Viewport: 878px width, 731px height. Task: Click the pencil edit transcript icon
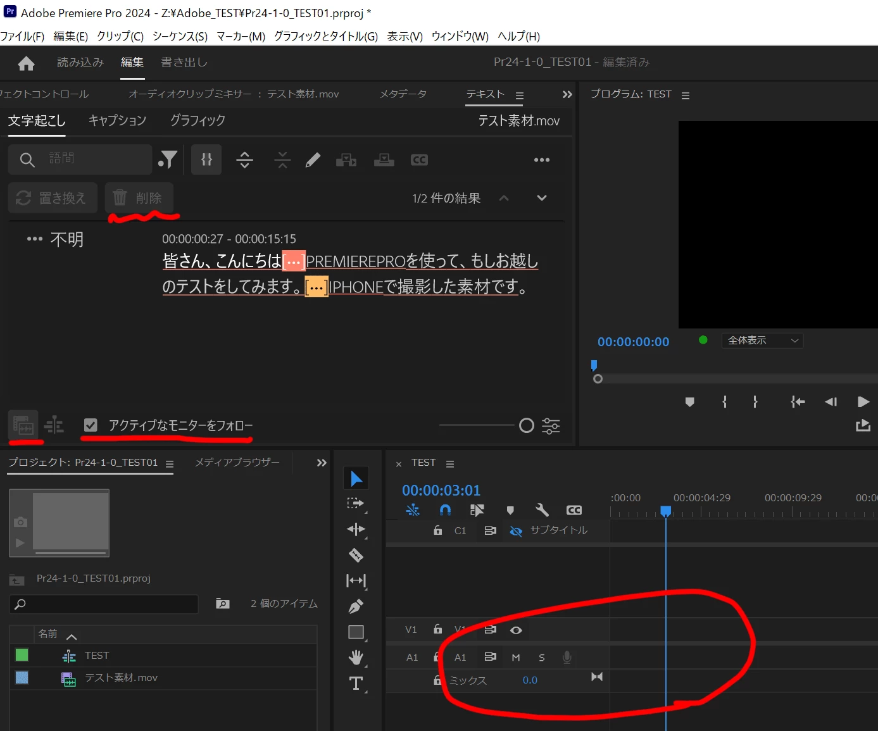[313, 159]
